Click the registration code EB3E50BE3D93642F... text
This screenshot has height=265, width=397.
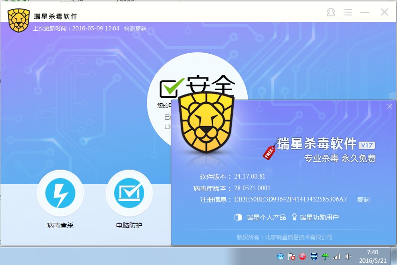click(290, 199)
